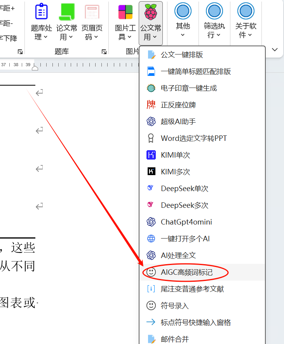The image size is (284, 344).
Task: Click the 公文一键排版 document icon
Action: [x=151, y=54]
